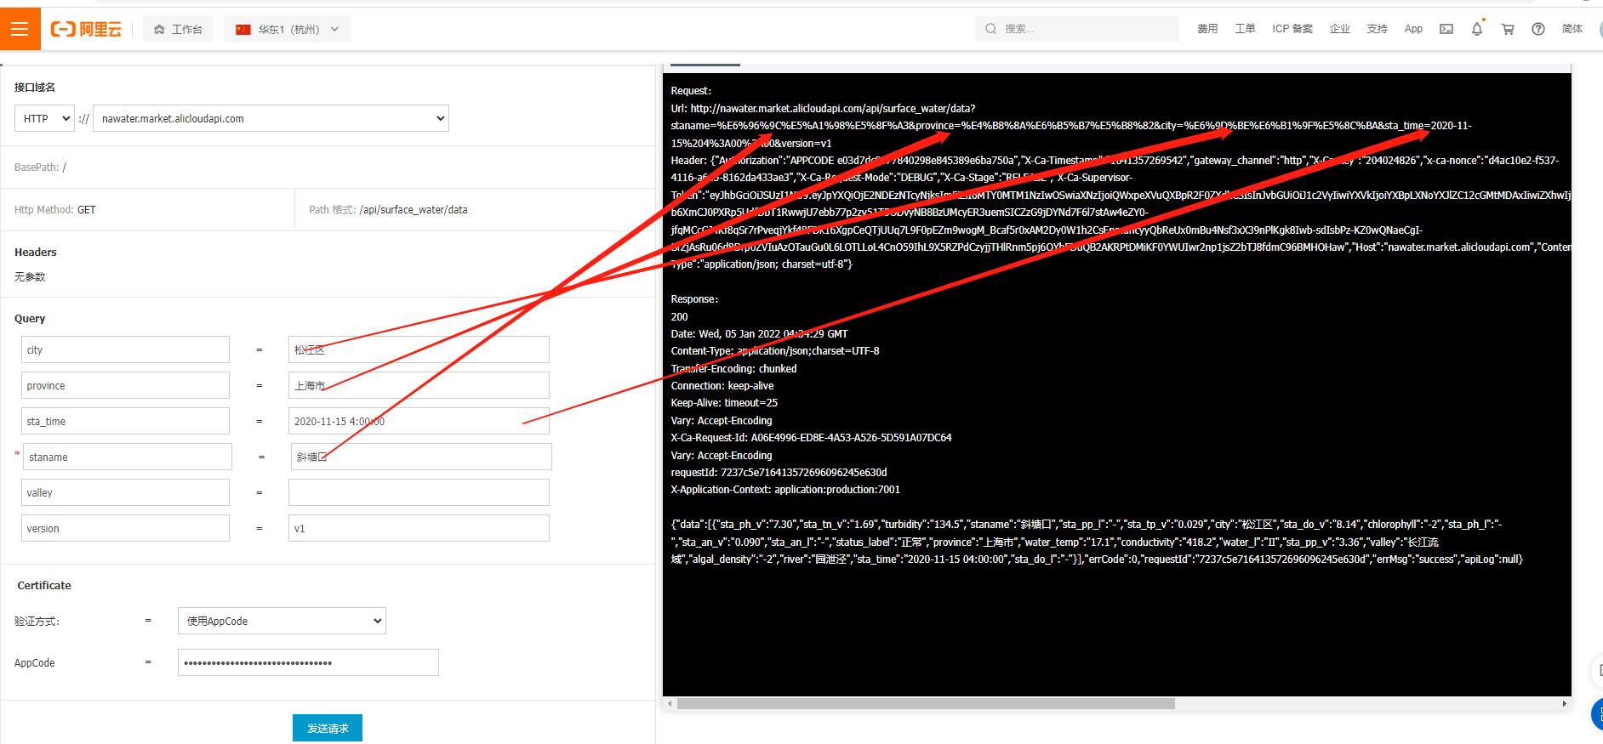Click the search magnifier icon

pos(990,29)
